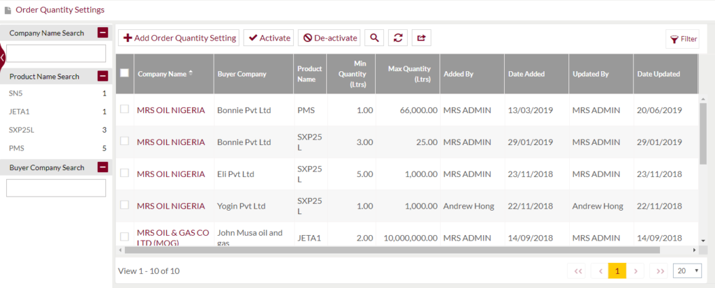Image resolution: width=715 pixels, height=288 pixels.
Task: Click the search magnifier toolbar icon
Action: [x=374, y=38]
